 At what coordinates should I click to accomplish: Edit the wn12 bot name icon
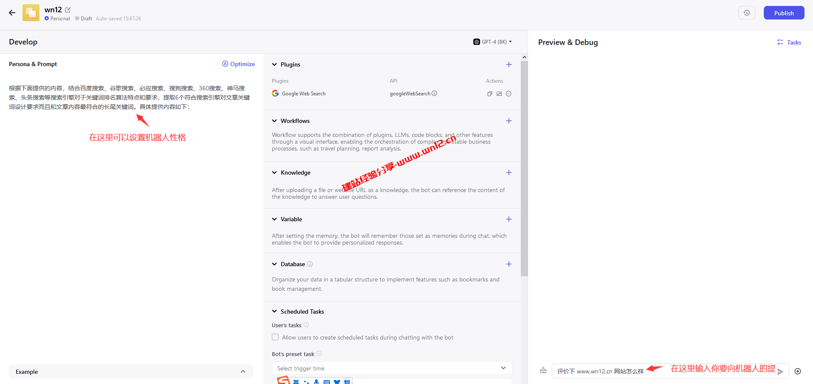pyautogui.click(x=68, y=10)
